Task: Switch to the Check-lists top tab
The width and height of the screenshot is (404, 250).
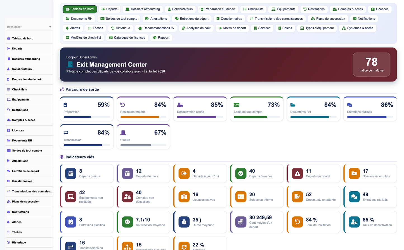Action: pos(253,9)
